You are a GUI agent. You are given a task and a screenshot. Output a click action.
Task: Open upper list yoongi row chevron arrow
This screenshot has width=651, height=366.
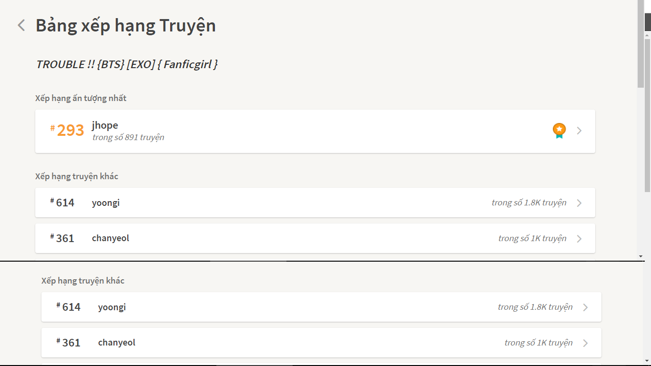pyautogui.click(x=579, y=203)
